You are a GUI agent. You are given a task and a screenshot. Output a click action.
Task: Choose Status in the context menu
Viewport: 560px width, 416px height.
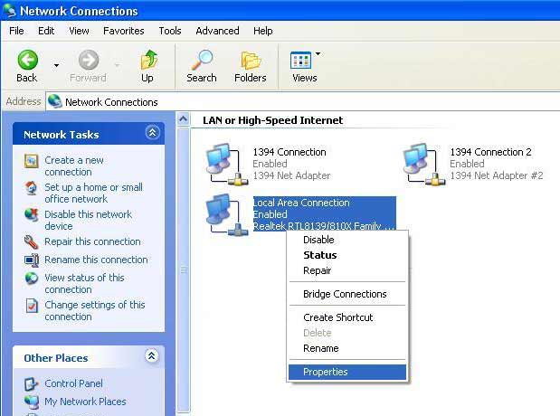click(348, 255)
